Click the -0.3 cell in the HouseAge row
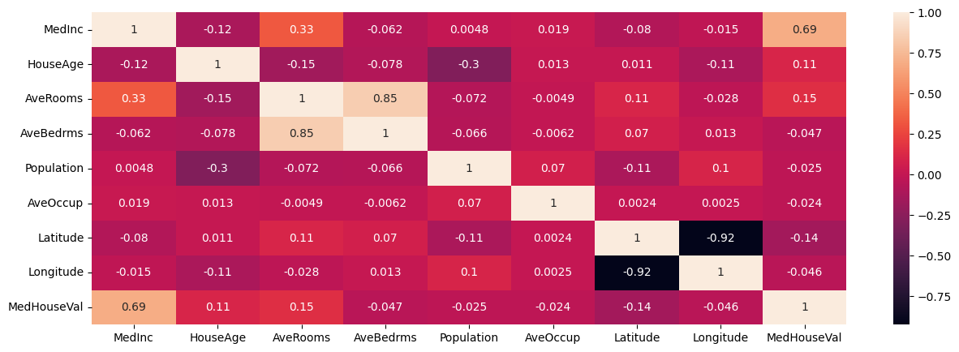Image resolution: width=959 pixels, height=352 pixels. point(469,64)
